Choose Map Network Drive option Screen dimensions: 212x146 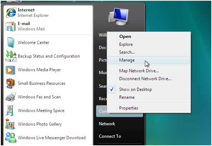[x=139, y=71]
